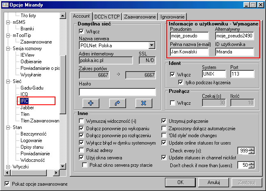Click the plus icon to add server
The image size is (266, 191).
[91, 103]
